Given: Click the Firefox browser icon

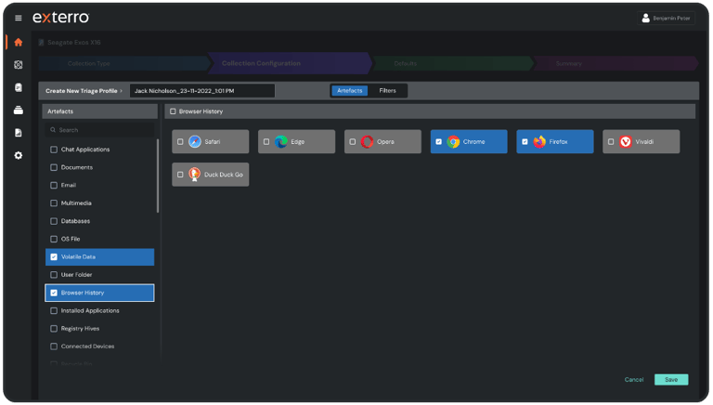Looking at the screenshot, I should click(x=539, y=142).
